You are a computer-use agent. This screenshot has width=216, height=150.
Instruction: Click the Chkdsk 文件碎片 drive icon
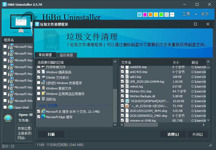tap(43, 77)
